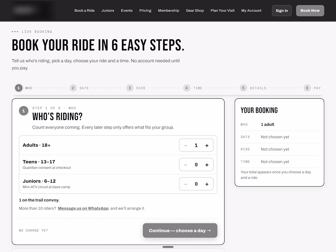This screenshot has width=336, height=252.
Task: Click the Sign in button
Action: click(x=282, y=10)
